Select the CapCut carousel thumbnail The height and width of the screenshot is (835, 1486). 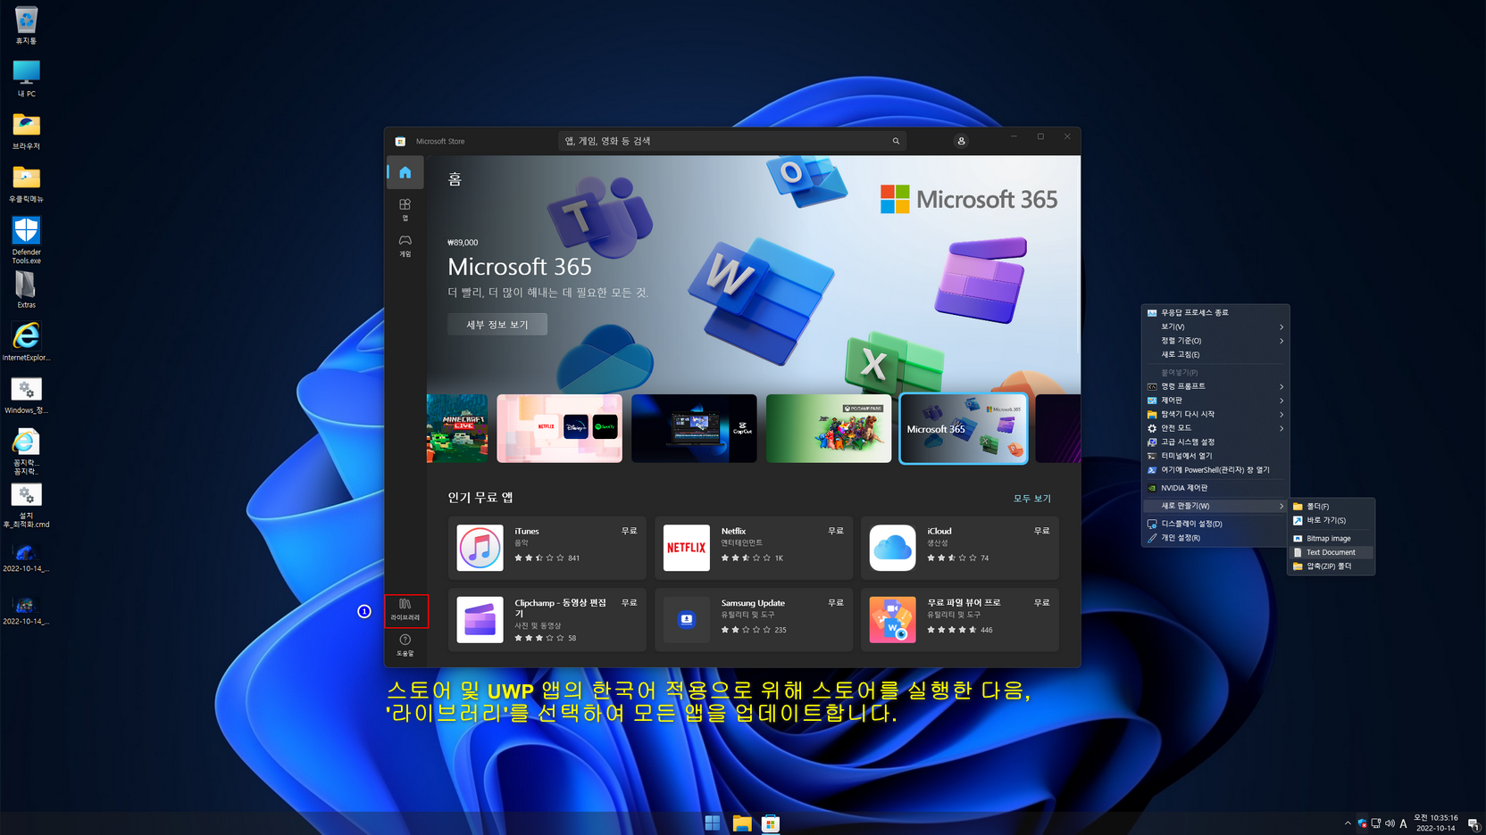[x=694, y=428]
